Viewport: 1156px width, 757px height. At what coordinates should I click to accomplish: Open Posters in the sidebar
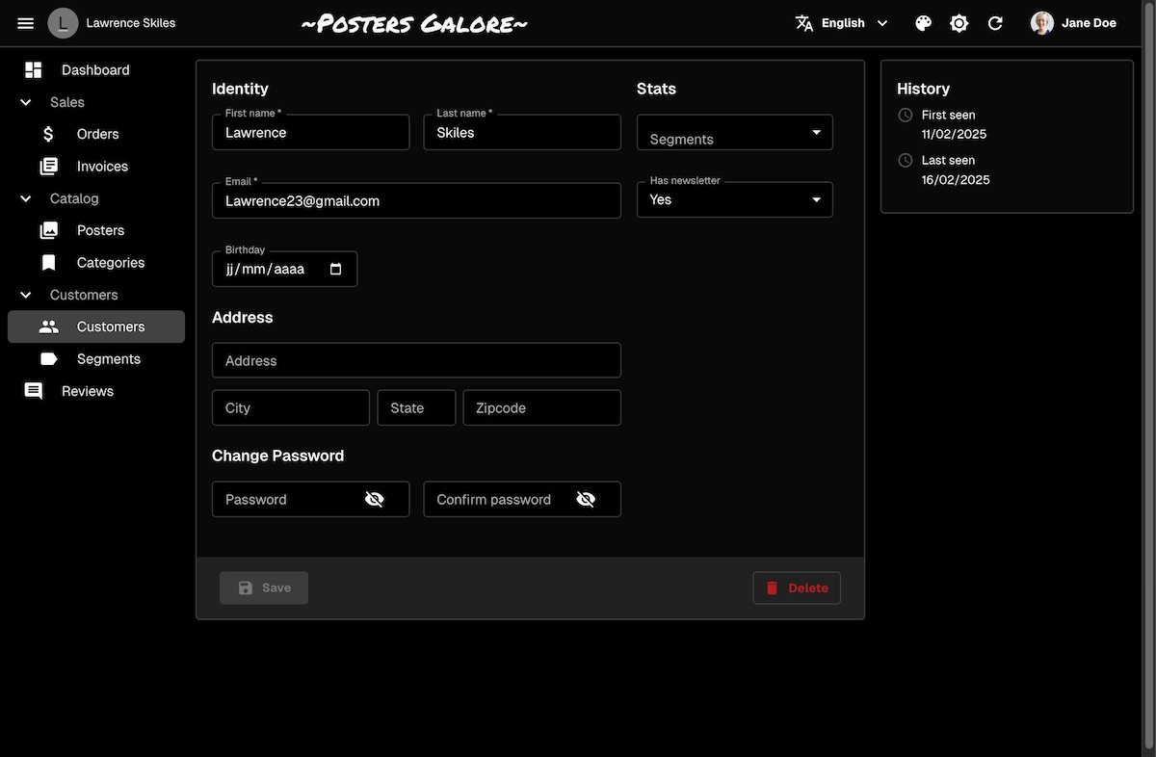[100, 230]
